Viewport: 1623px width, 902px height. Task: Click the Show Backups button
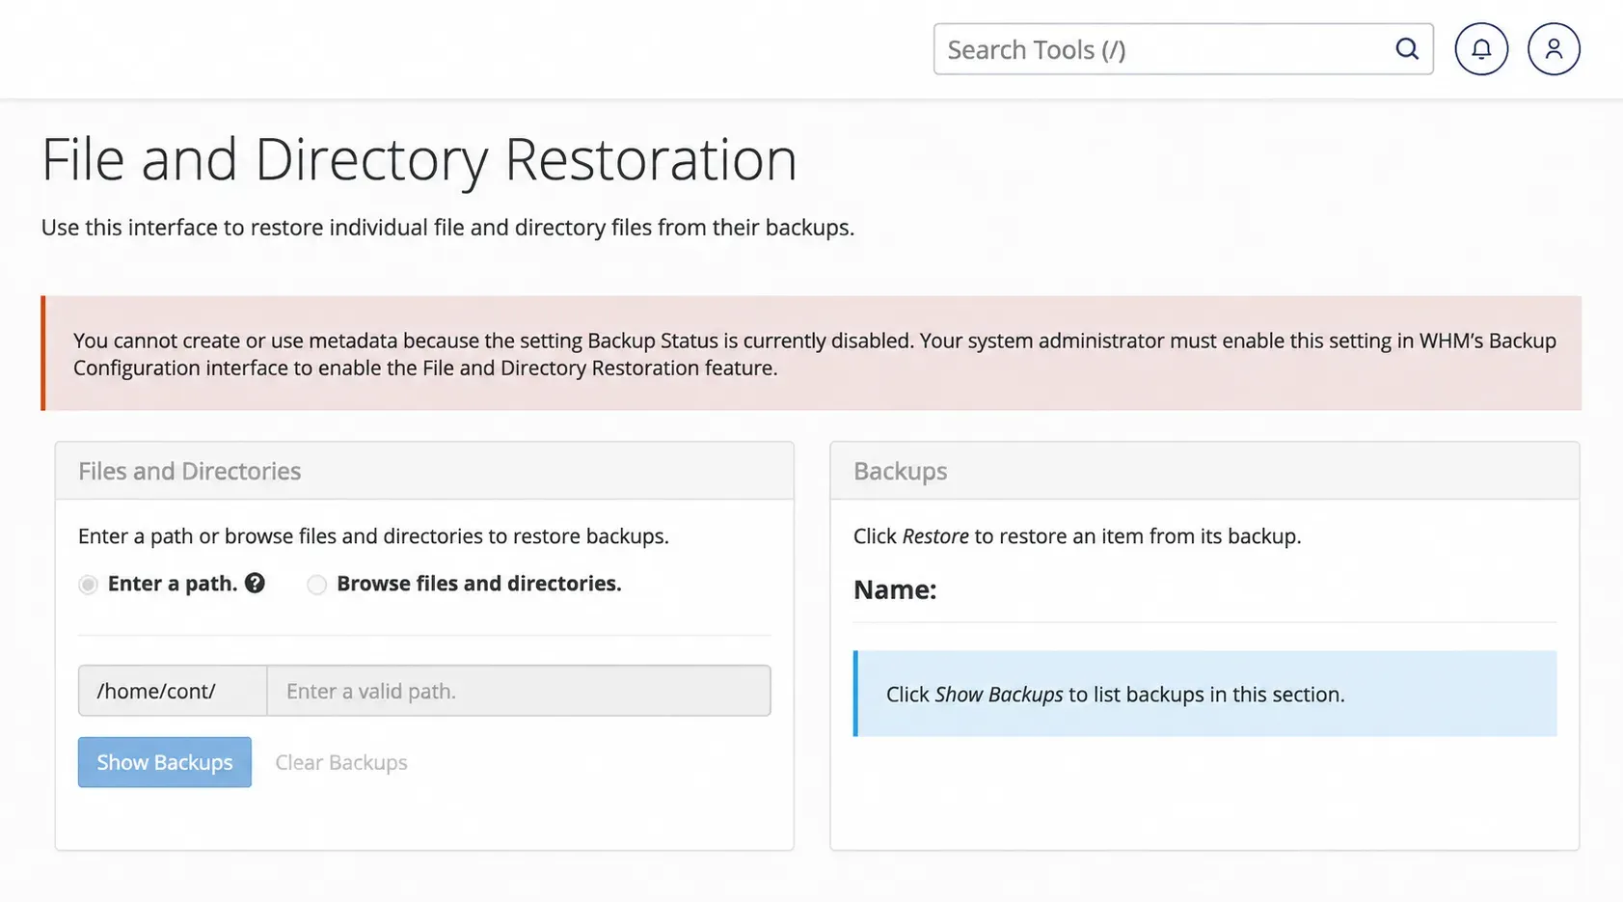(165, 762)
